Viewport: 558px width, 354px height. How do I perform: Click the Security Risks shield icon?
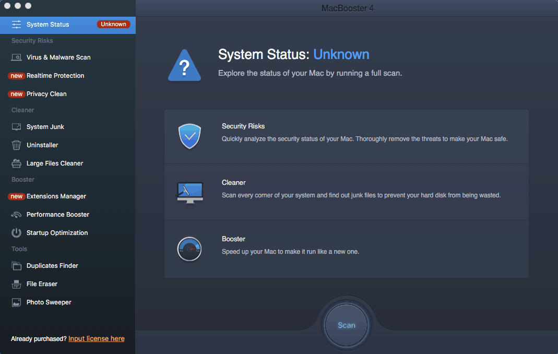pos(189,135)
